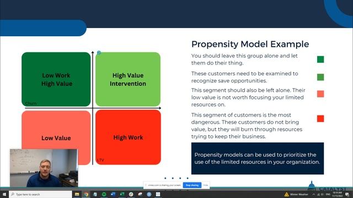The width and height of the screenshot is (353, 198).
Task: Open Google Chrome from the taskbar
Action: [x=86, y=194]
